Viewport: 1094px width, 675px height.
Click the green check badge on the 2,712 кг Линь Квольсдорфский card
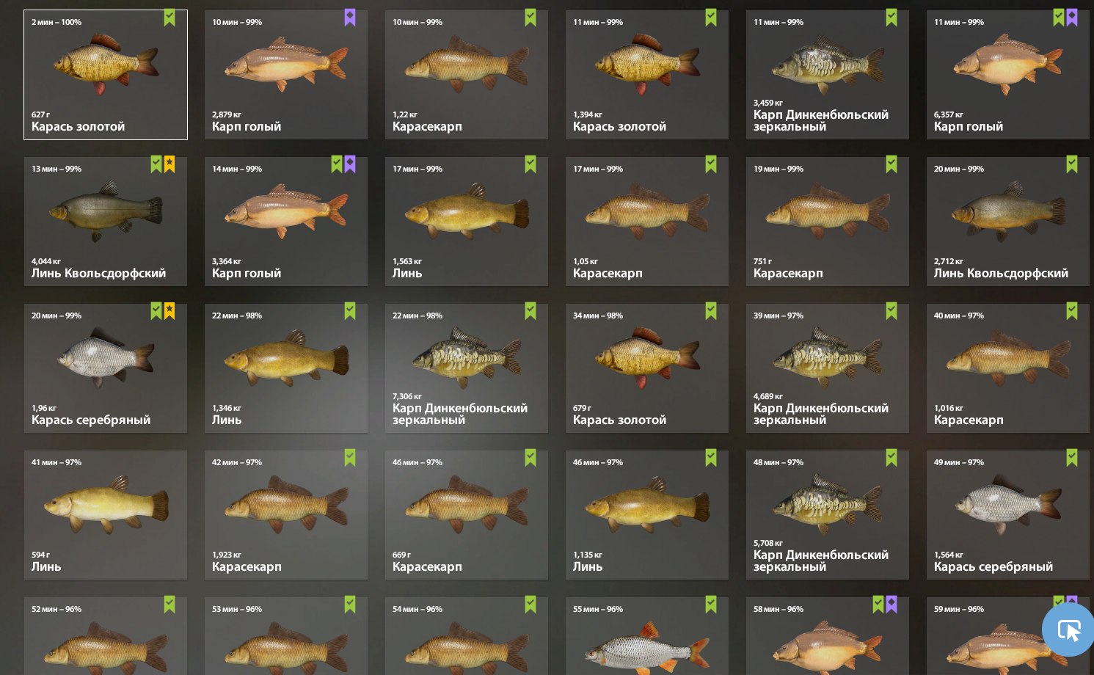(x=1072, y=164)
